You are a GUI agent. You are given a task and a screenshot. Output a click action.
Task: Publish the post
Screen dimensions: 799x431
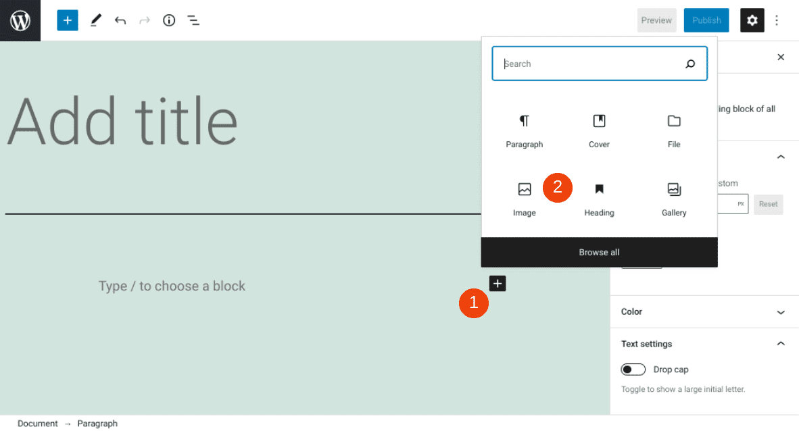point(706,20)
